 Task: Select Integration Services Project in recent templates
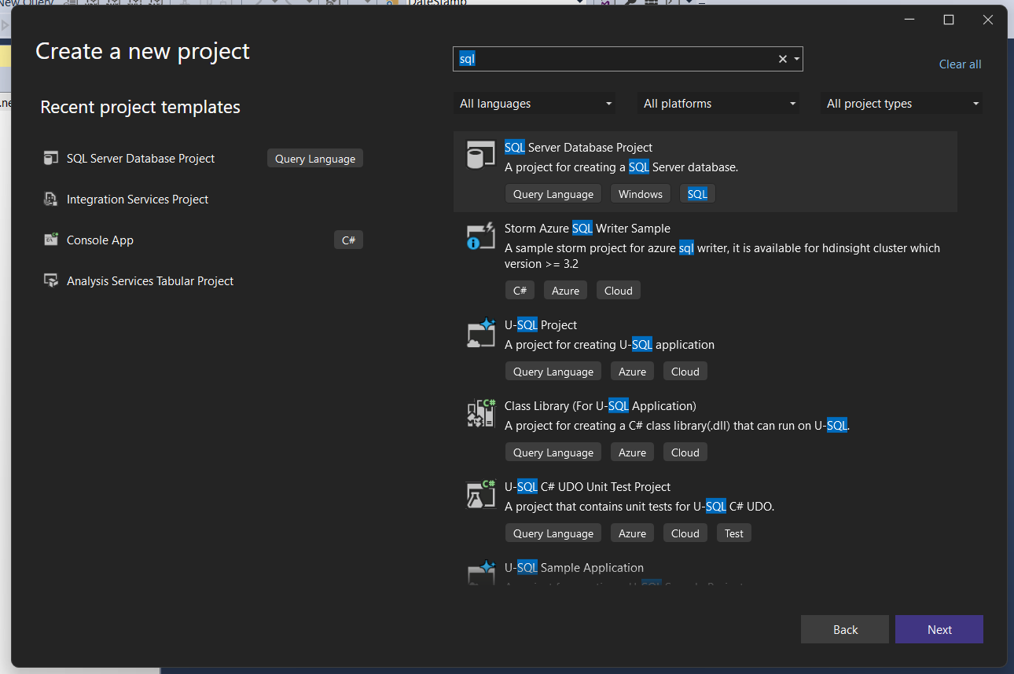pos(138,200)
